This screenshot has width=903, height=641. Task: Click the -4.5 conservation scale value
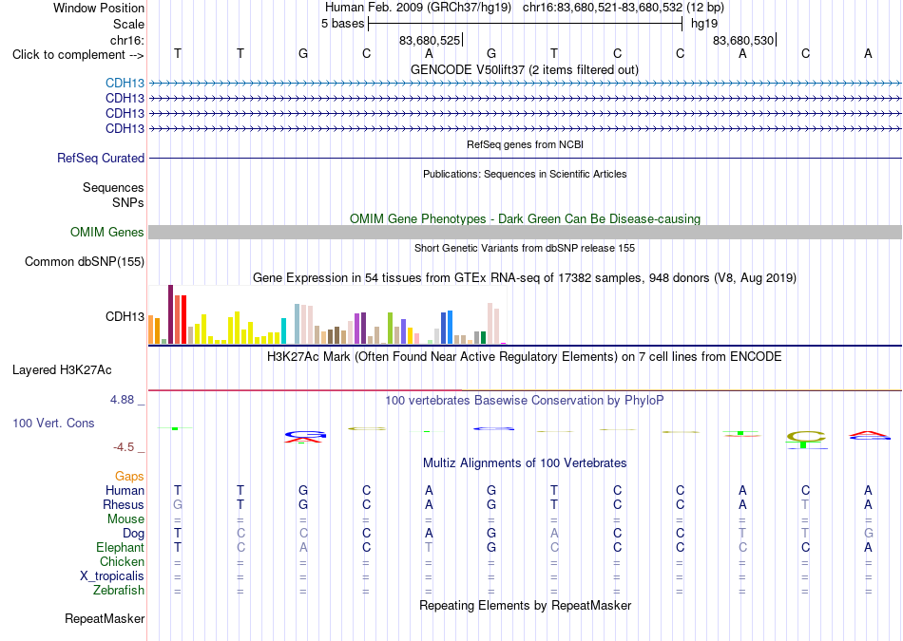[124, 447]
